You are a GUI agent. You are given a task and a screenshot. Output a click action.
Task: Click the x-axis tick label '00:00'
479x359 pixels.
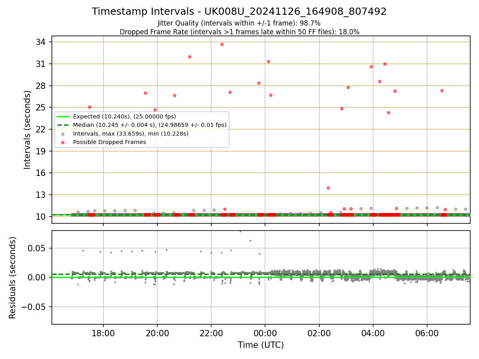coord(265,333)
